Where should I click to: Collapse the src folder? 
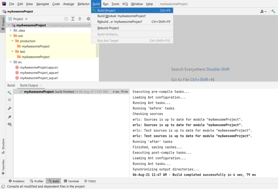tap(10, 62)
